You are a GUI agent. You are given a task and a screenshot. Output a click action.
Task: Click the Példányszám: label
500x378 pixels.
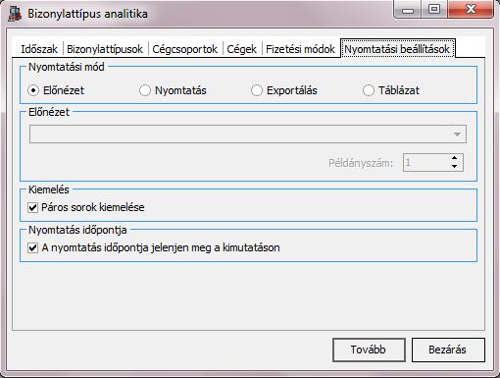click(x=361, y=163)
